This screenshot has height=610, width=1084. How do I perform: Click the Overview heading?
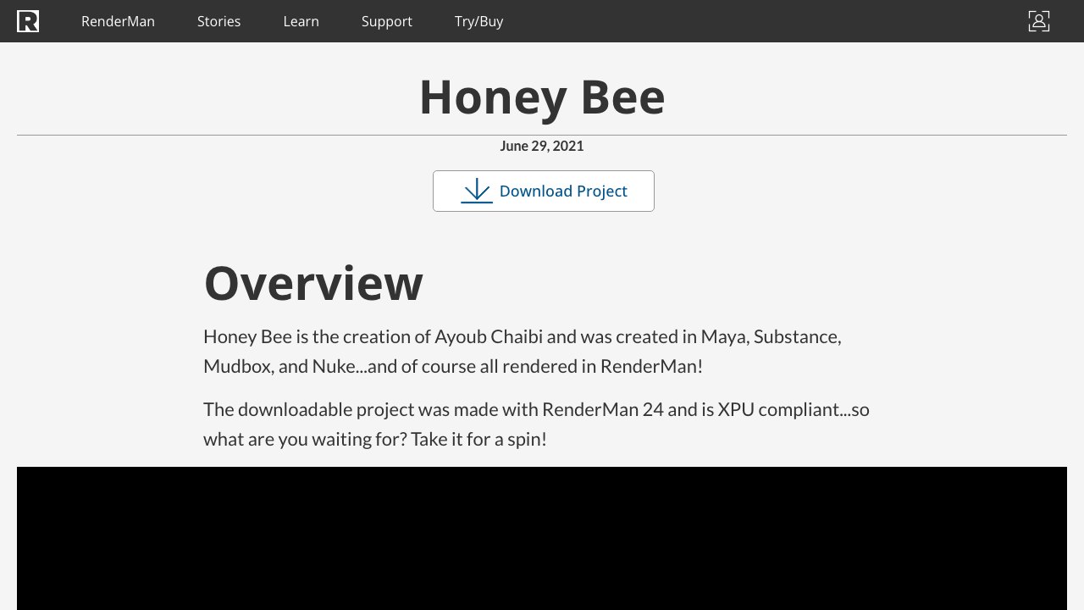[x=313, y=283]
